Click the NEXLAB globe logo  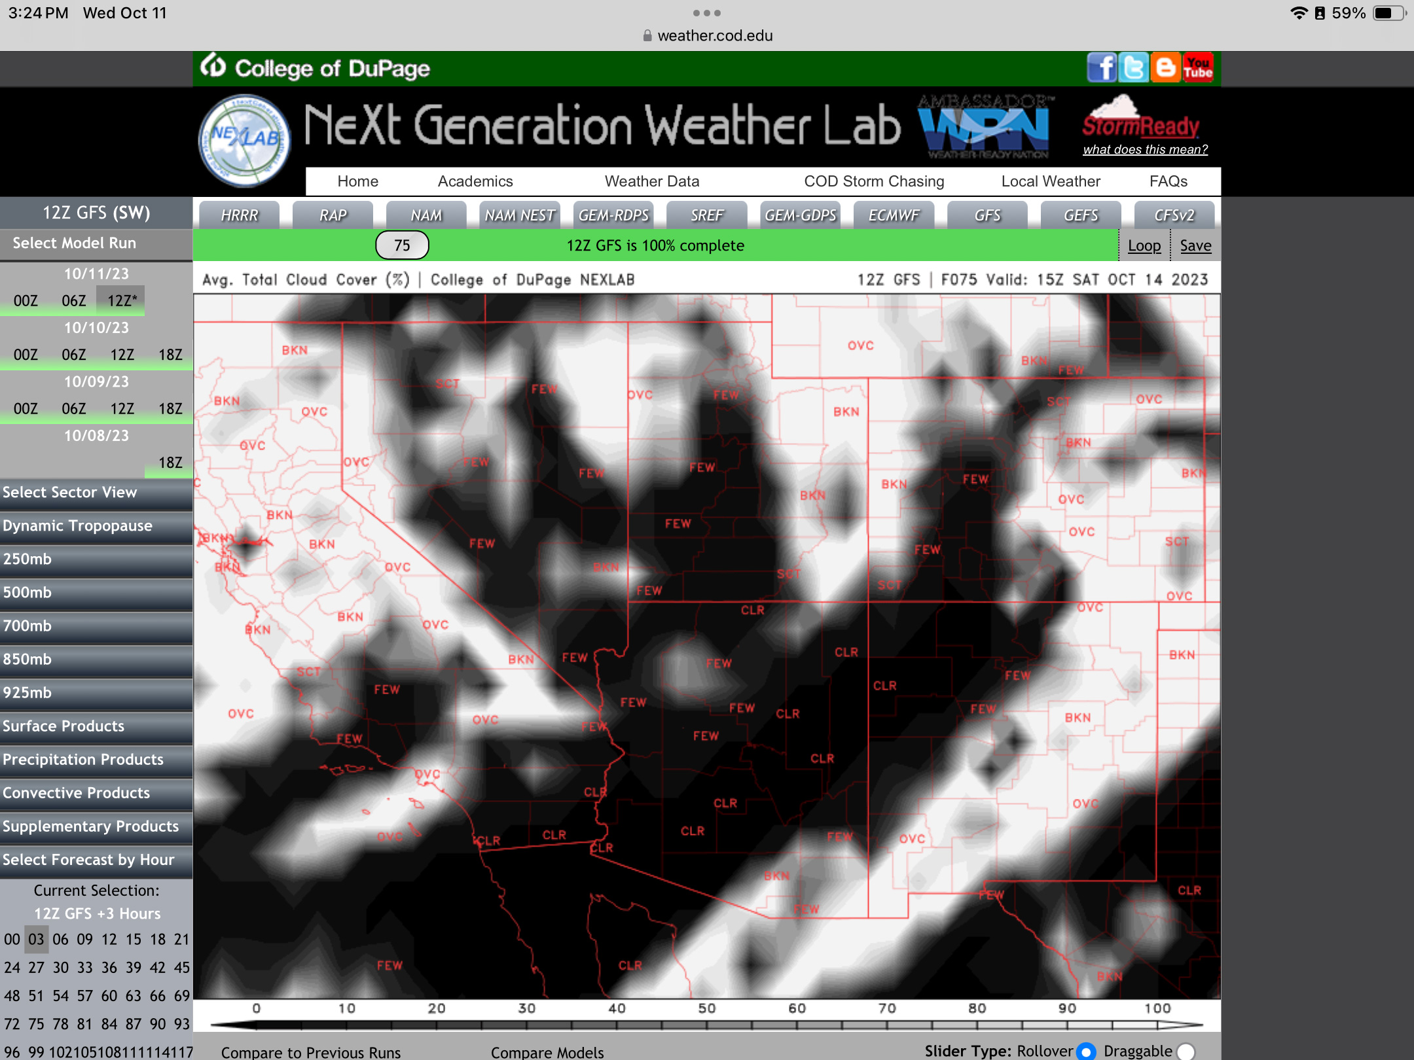click(x=245, y=139)
